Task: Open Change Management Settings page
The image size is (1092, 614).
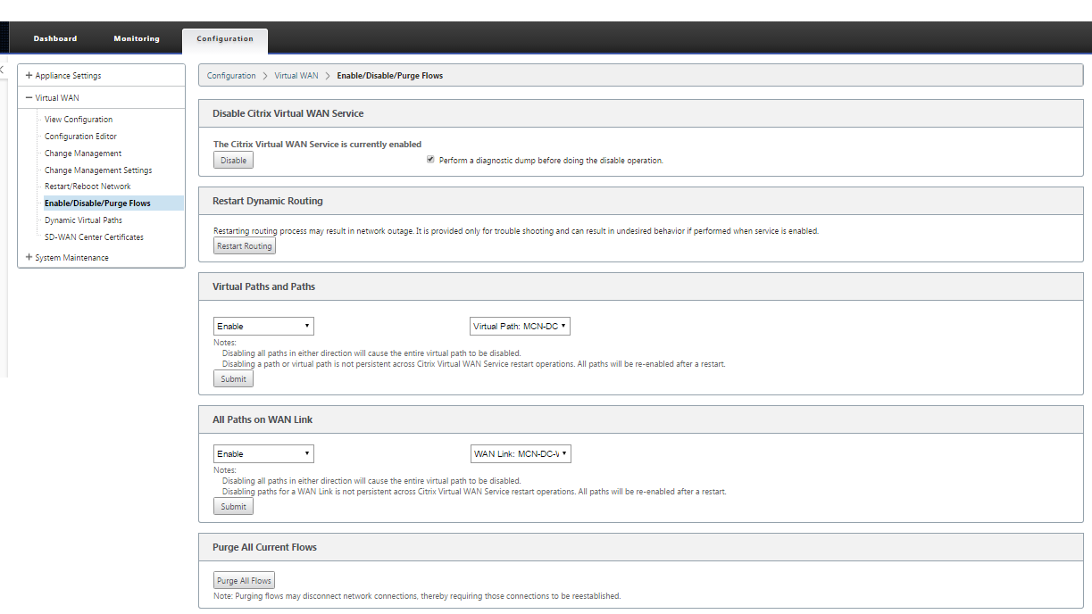Action: tap(98, 170)
